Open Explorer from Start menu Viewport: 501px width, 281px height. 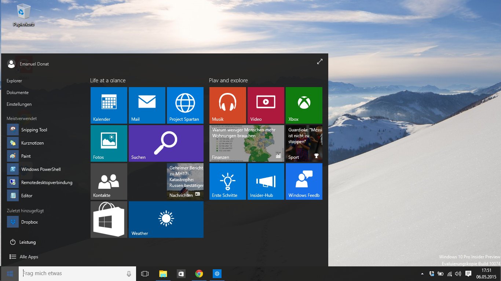tap(14, 81)
